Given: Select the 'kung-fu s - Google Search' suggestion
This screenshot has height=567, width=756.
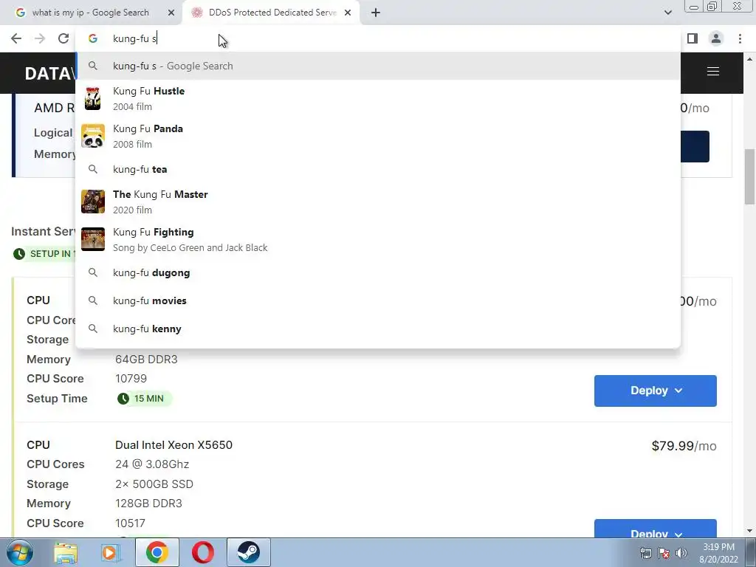Looking at the screenshot, I should tap(379, 66).
